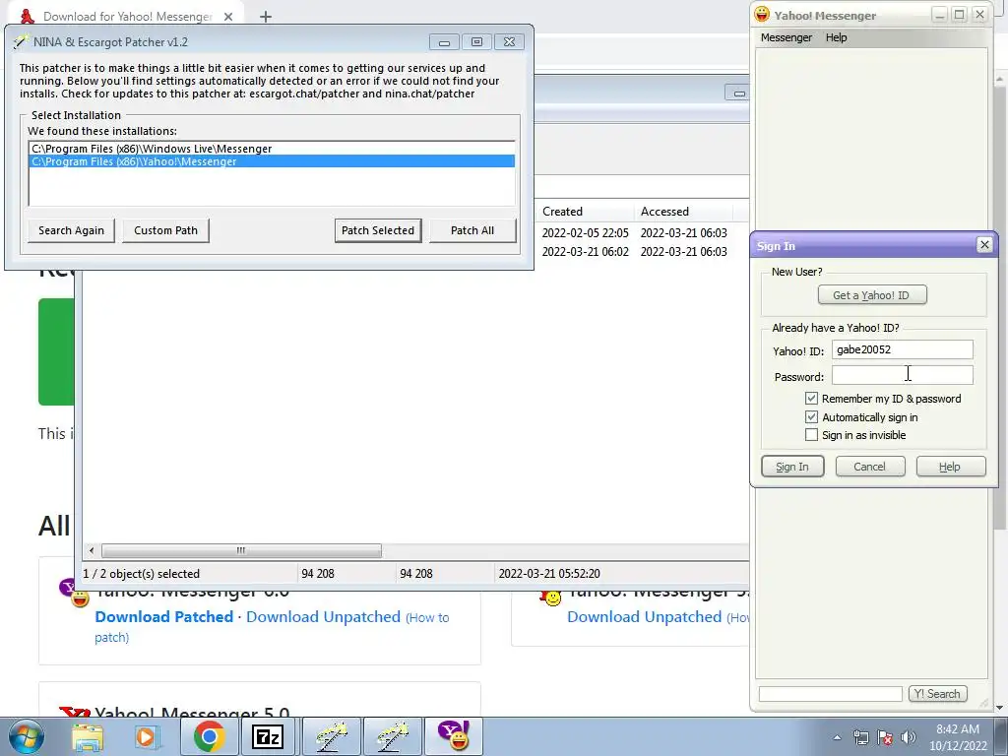Viewport: 1008px width, 756px height.
Task: Click the network tray icon
Action: coord(860,737)
